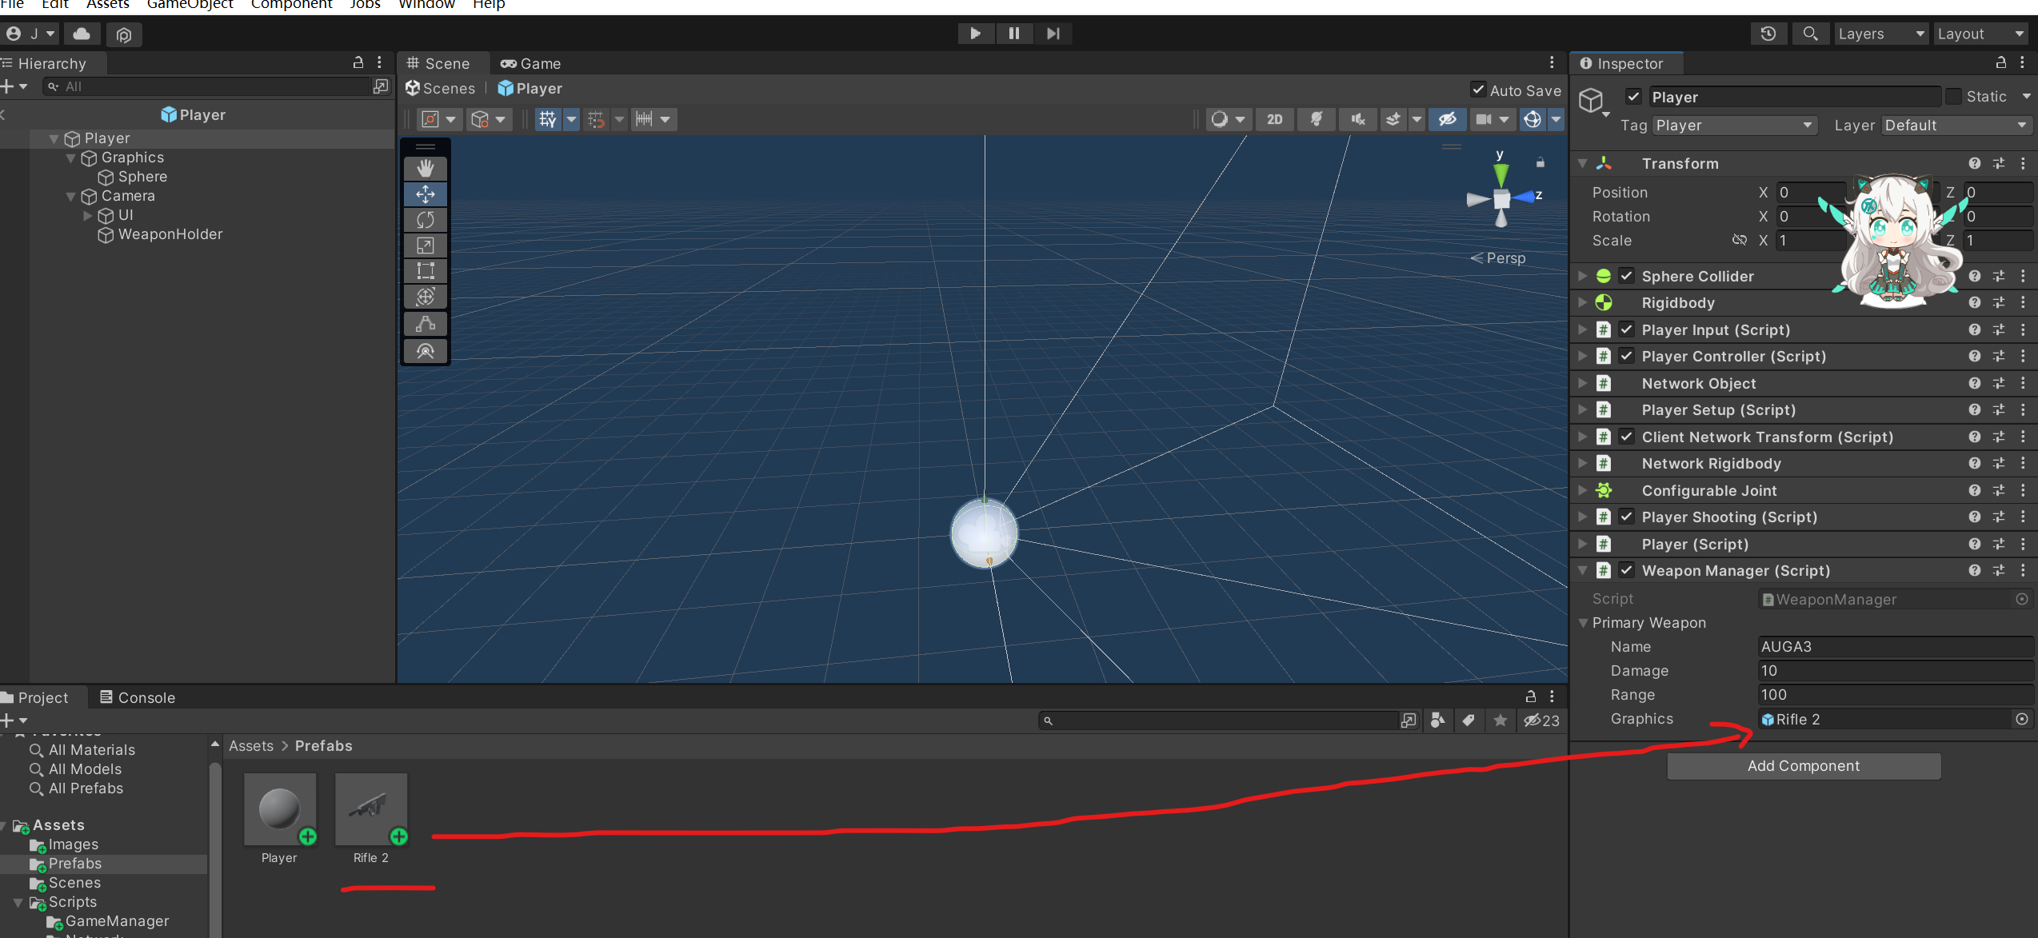Open the Layer dropdown set to Default
This screenshot has width=2038, height=938.
tap(1956, 126)
